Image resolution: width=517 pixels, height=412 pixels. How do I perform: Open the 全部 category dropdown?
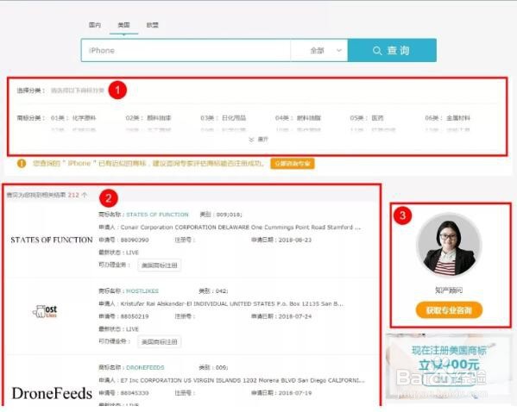(x=319, y=50)
